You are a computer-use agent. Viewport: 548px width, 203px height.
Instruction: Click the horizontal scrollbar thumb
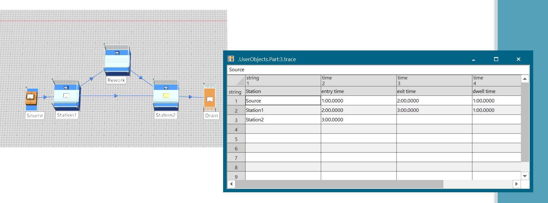coord(339,184)
